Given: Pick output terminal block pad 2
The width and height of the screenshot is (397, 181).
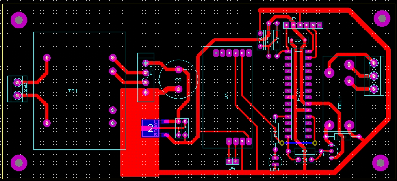Looking at the screenshot, I should [x=373, y=76].
